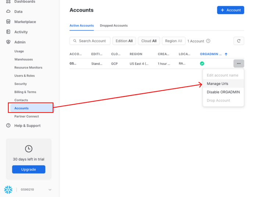Click the Dashboards grid icon
This screenshot has width=253, height=197.
click(x=8, y=1)
